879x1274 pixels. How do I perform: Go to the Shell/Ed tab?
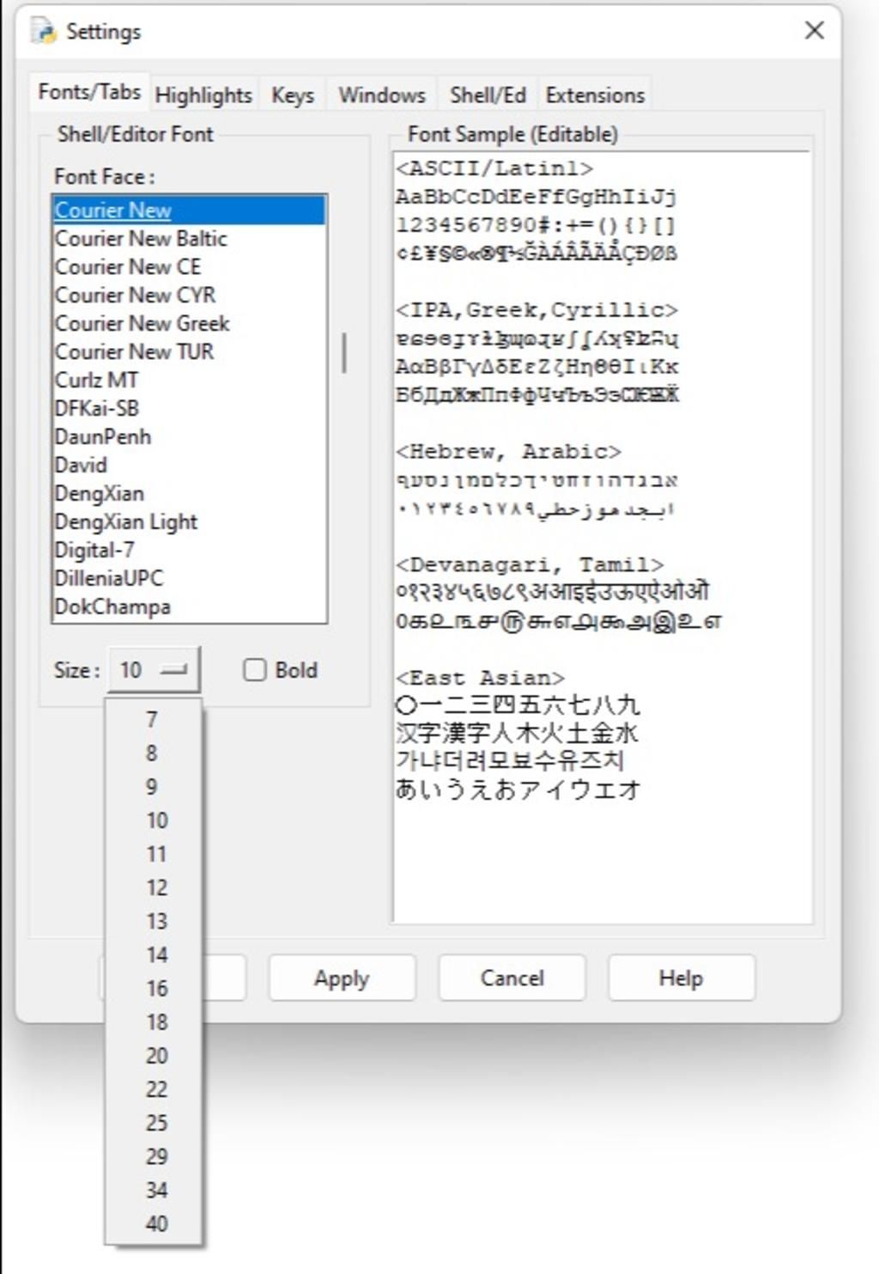point(488,95)
